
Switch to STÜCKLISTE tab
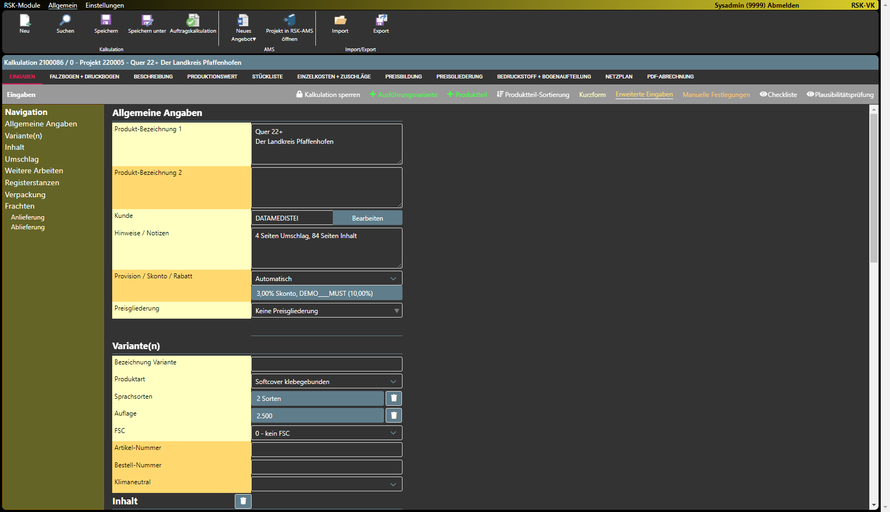point(267,77)
